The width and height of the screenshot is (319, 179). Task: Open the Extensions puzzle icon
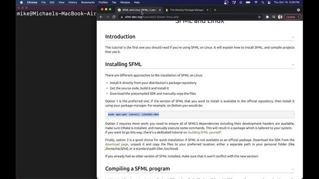tap(267, 17)
